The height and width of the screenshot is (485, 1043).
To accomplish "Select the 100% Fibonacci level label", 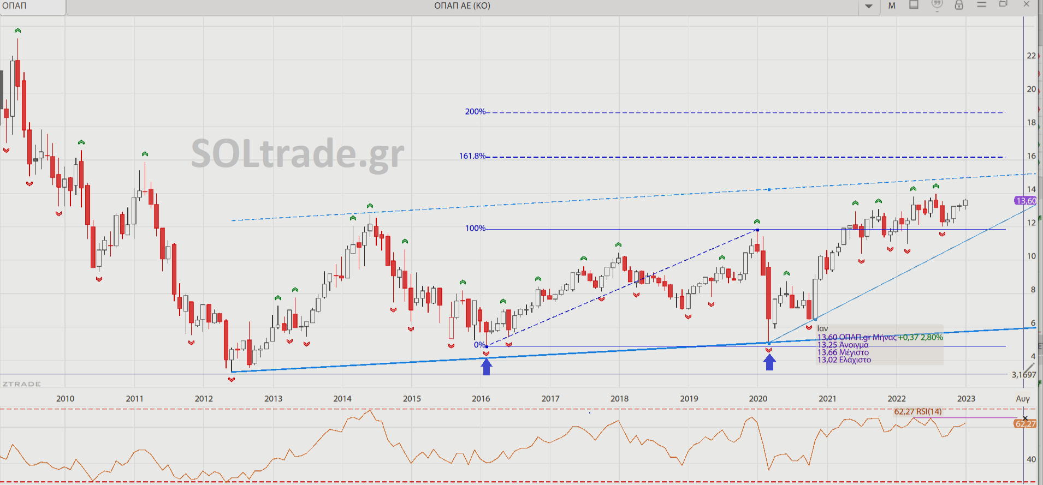I will point(475,228).
